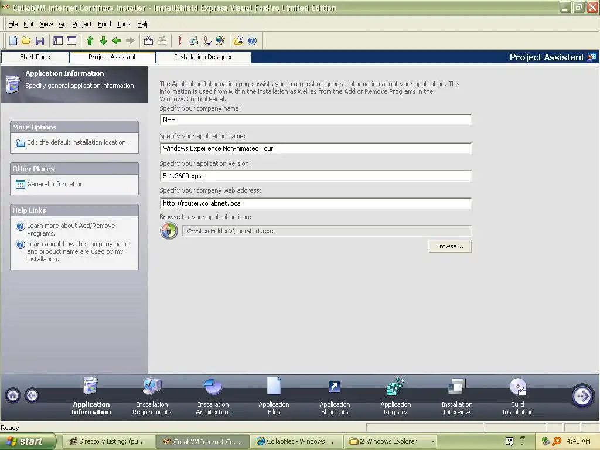The height and width of the screenshot is (450, 600).
Task: Click the round Home navigation button
Action: [13, 396]
